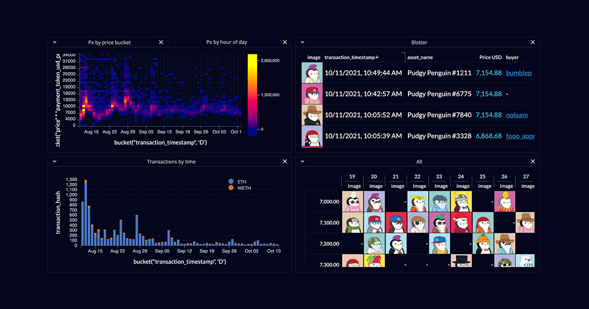The width and height of the screenshot is (589, 309).
Task: Select the Transactions by time title
Action: click(x=171, y=161)
